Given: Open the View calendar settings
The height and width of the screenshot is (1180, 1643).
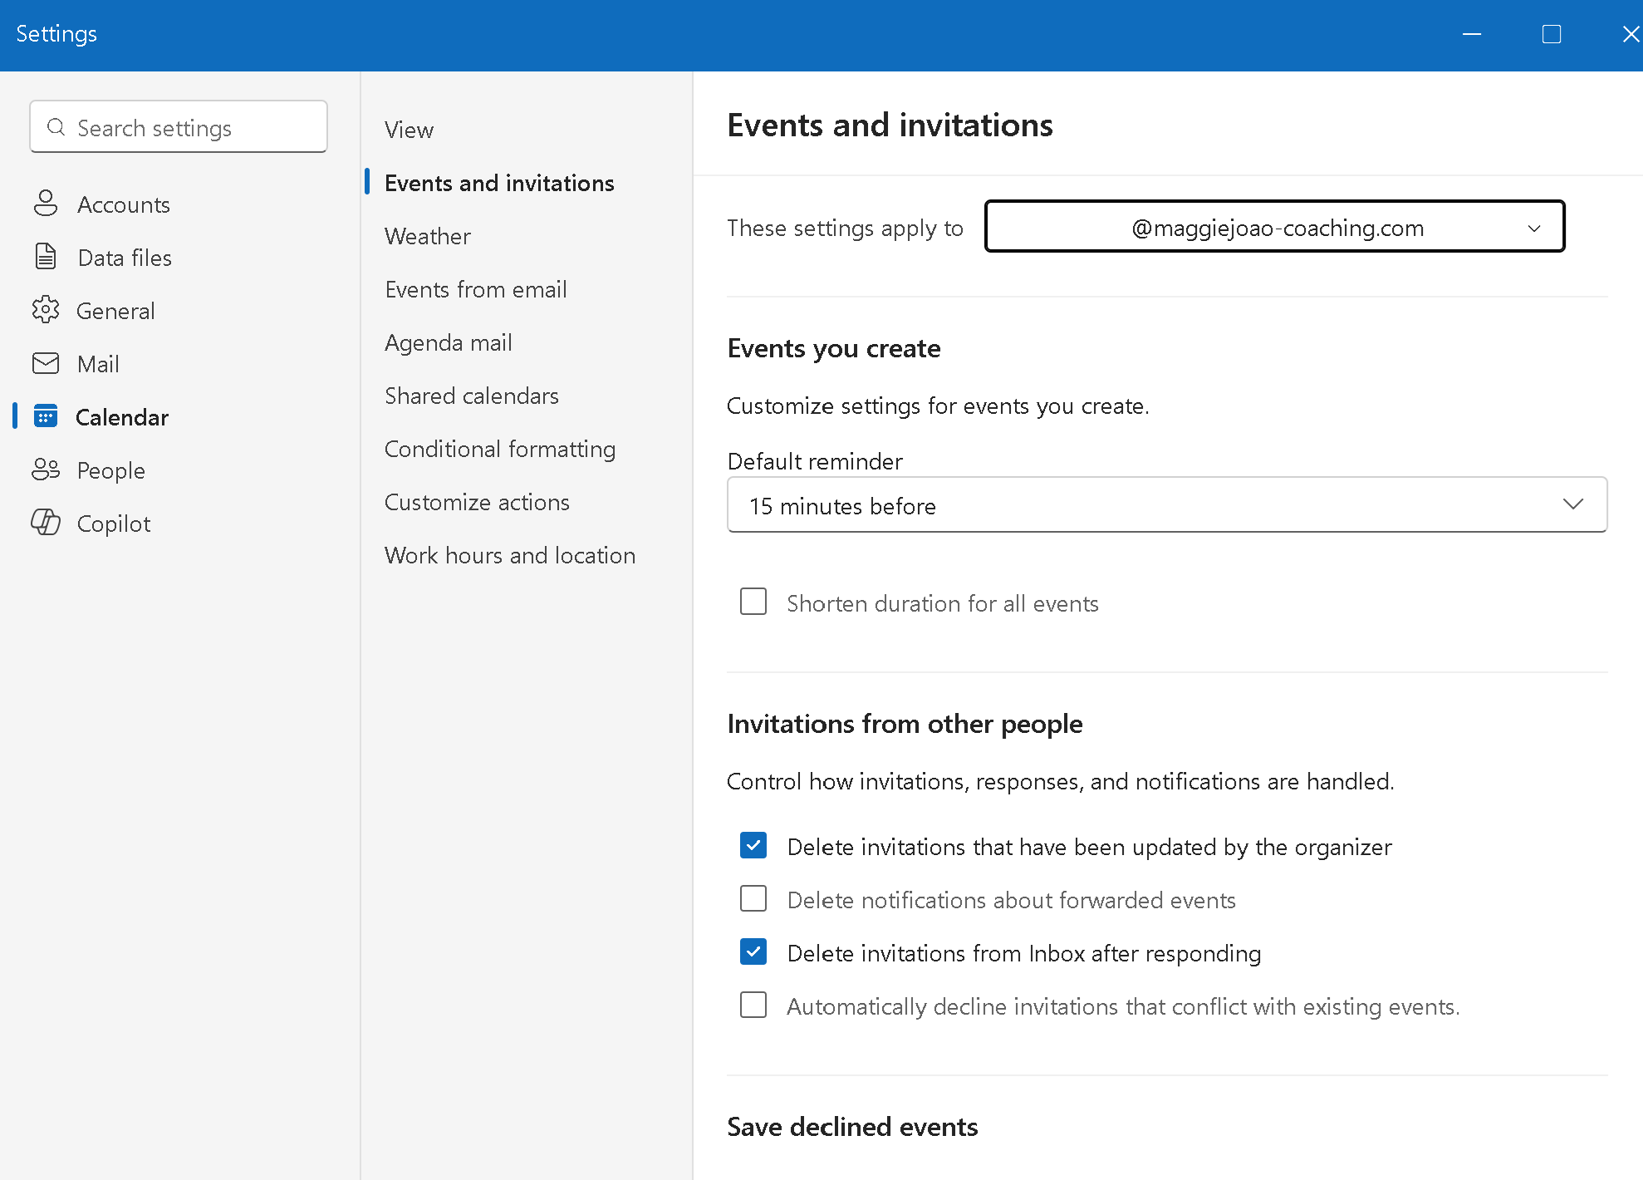Looking at the screenshot, I should [x=410, y=130].
